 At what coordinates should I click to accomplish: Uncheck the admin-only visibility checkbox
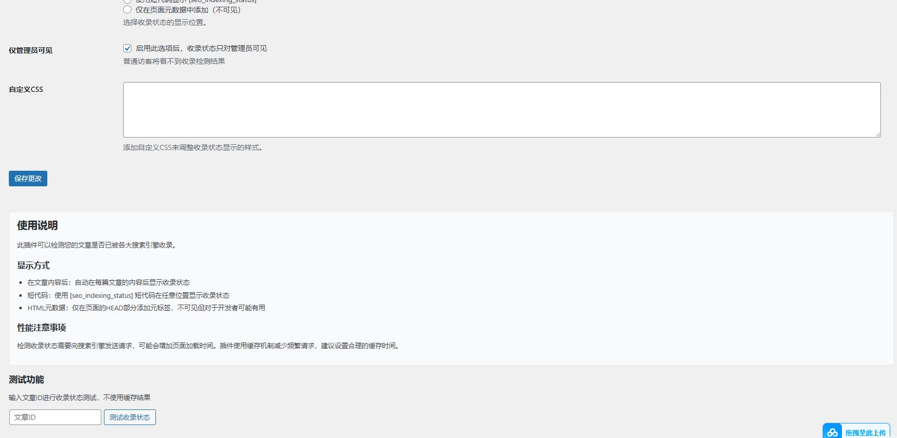127,48
